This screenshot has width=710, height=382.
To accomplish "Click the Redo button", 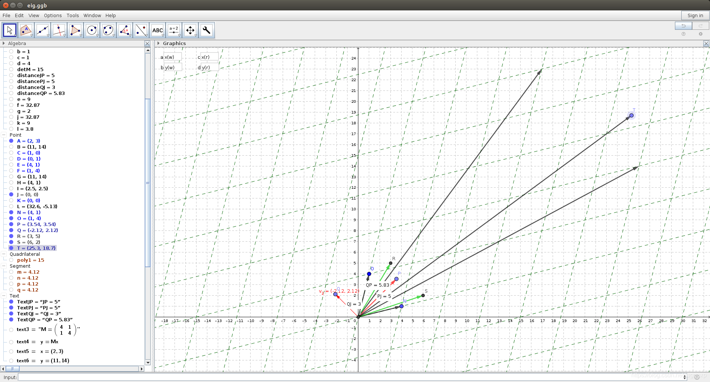I will (x=701, y=26).
